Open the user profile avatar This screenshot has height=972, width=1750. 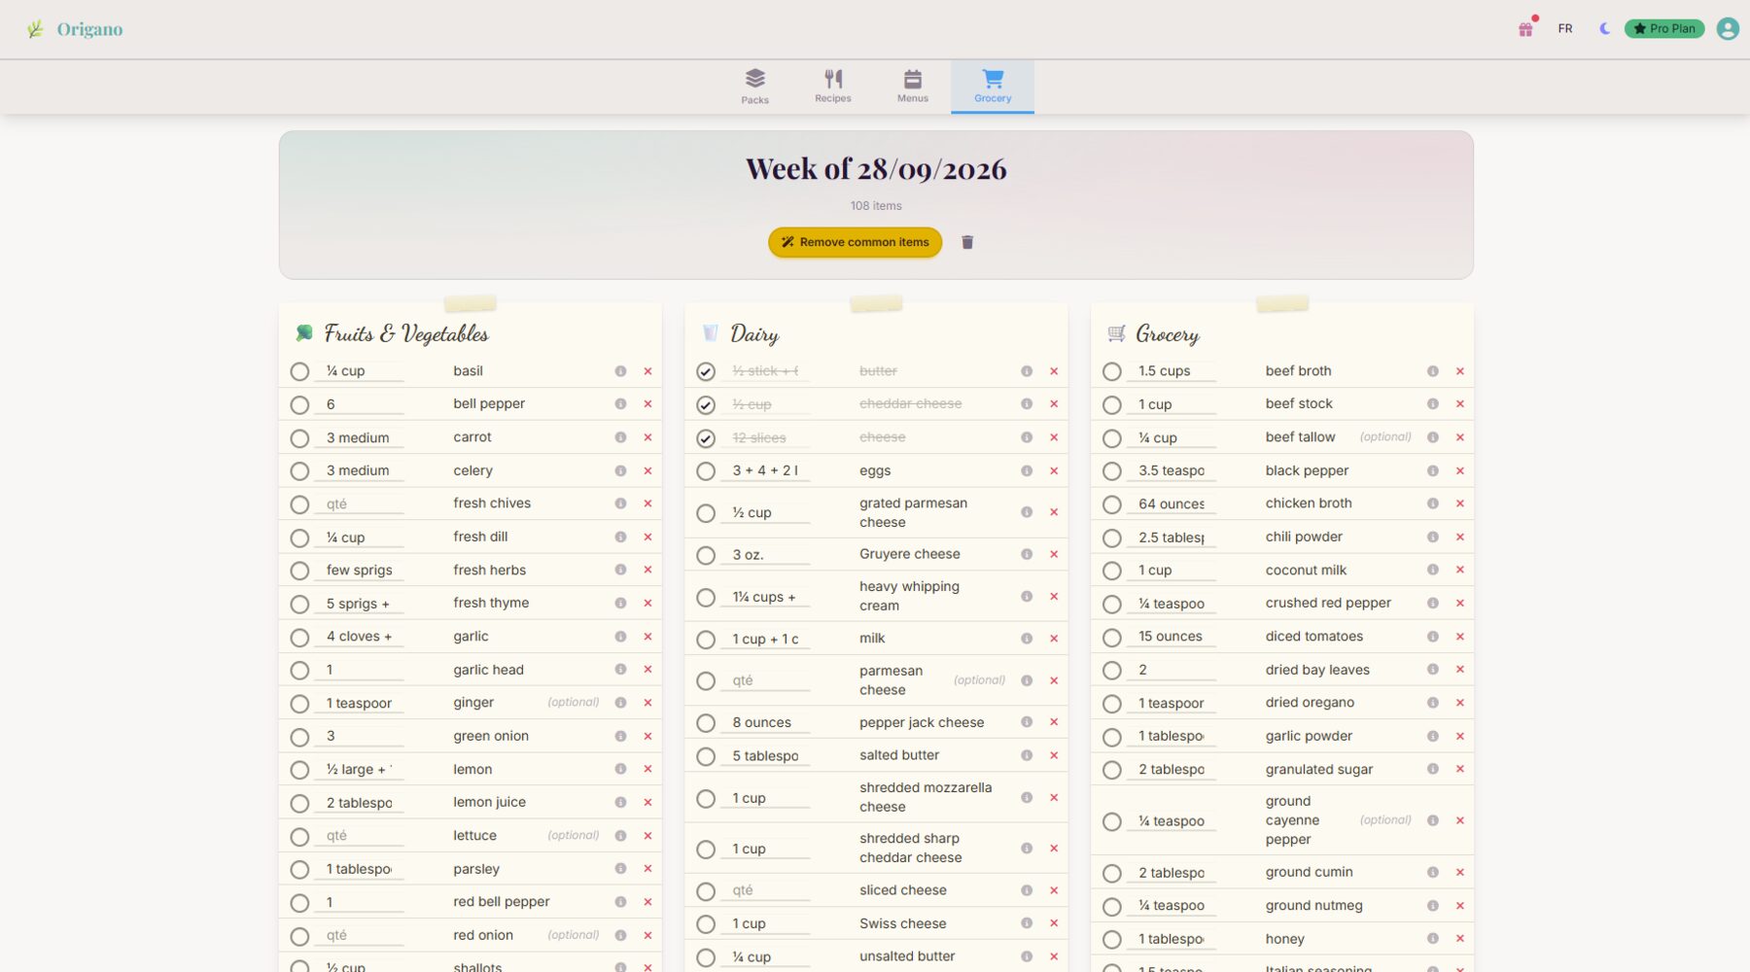pos(1728,28)
